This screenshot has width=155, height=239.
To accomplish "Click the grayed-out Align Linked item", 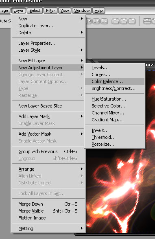I will tap(48, 176).
